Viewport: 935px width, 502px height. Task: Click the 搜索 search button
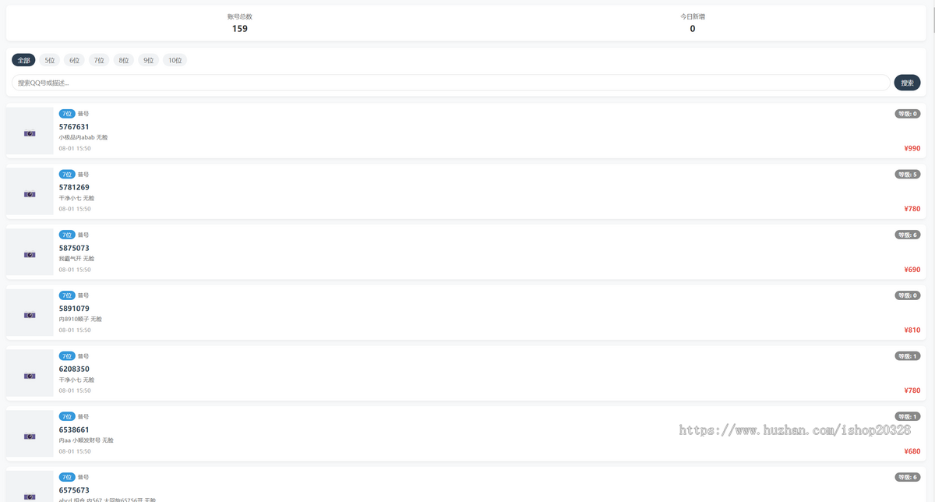coord(907,83)
